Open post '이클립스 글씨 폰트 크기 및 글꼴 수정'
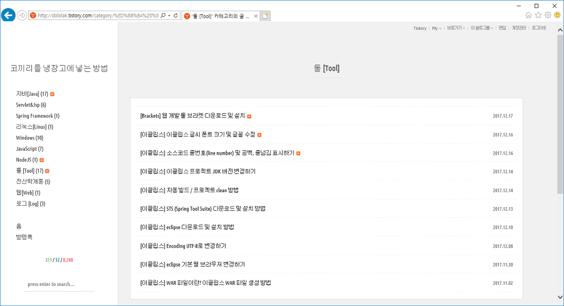Image resolution: width=564 pixels, height=306 pixels. tap(197, 135)
